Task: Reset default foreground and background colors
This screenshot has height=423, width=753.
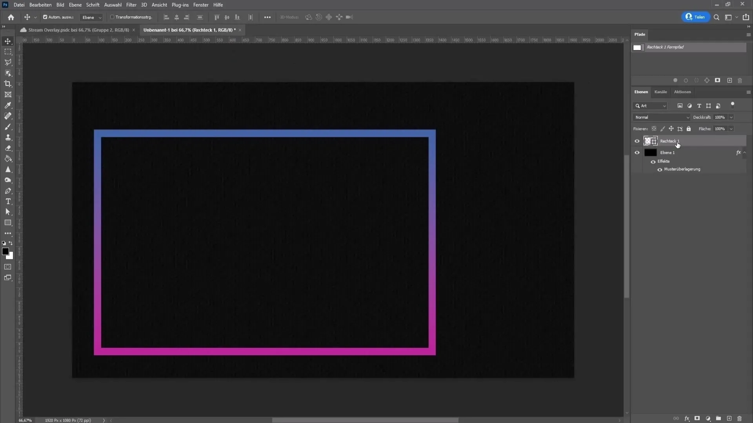Action: tap(4, 243)
